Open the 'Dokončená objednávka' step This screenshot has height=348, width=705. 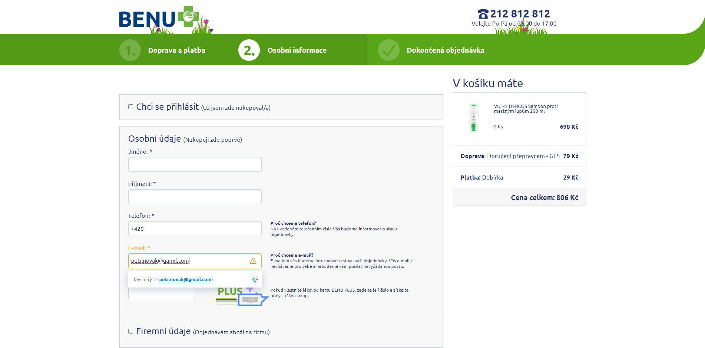coord(446,50)
